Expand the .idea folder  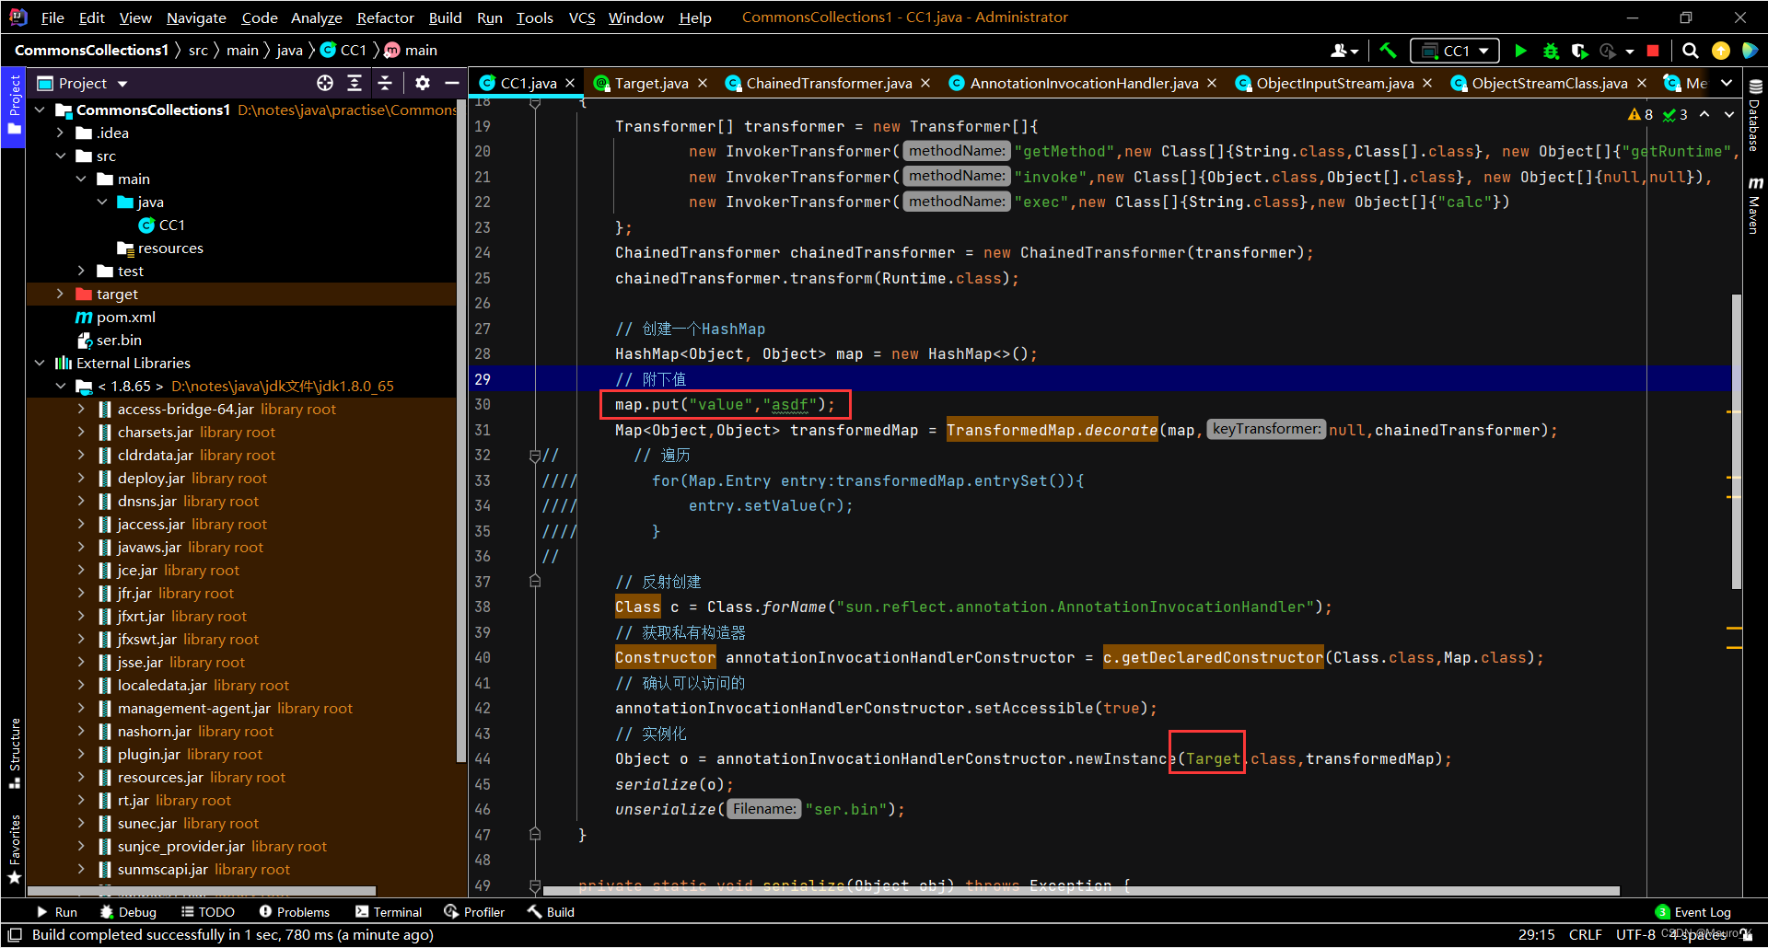pyautogui.click(x=61, y=133)
